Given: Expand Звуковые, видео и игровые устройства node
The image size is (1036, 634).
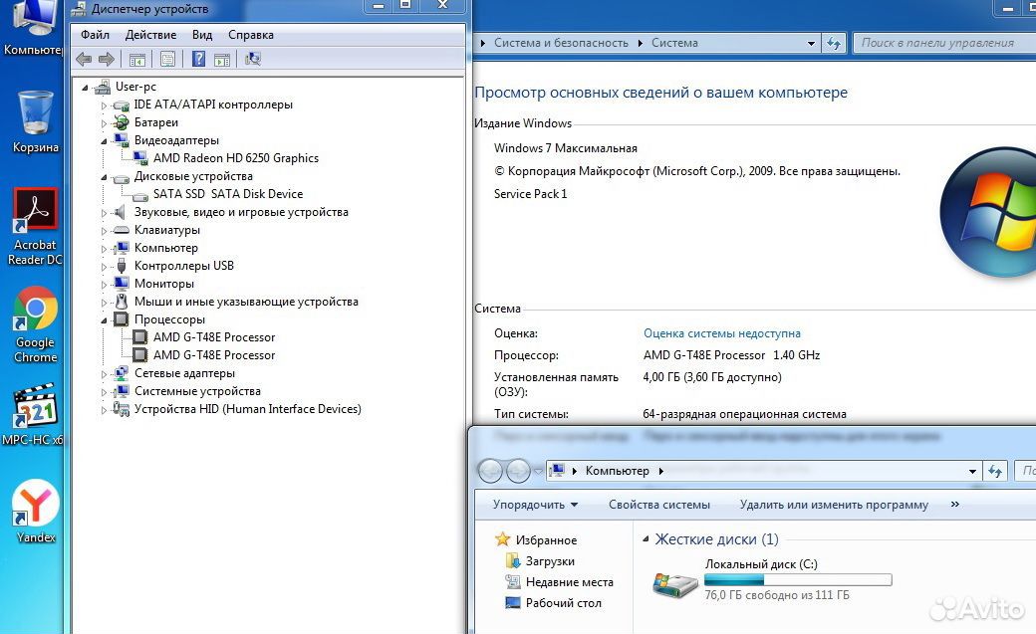Looking at the screenshot, I should point(104,213).
